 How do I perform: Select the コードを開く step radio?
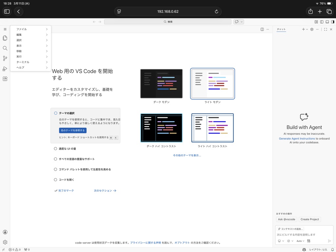(x=55, y=180)
